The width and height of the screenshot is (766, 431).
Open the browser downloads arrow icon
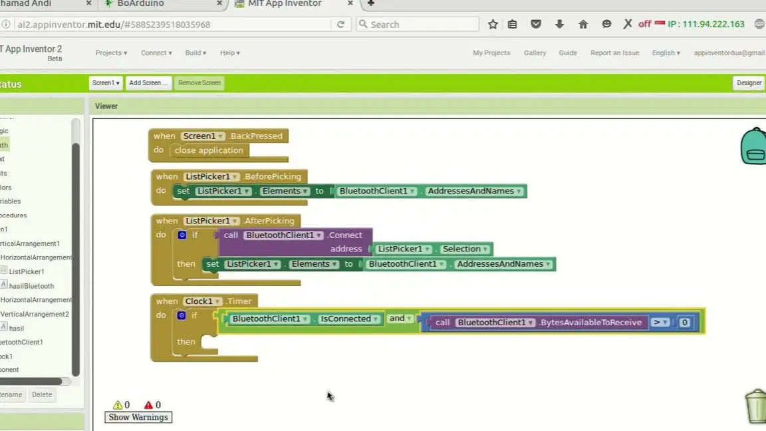tap(559, 24)
